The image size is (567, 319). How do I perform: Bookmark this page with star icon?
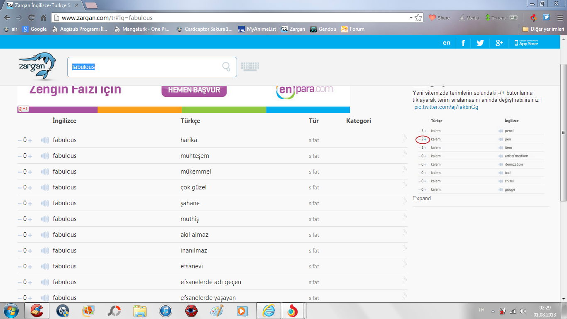coord(418,18)
